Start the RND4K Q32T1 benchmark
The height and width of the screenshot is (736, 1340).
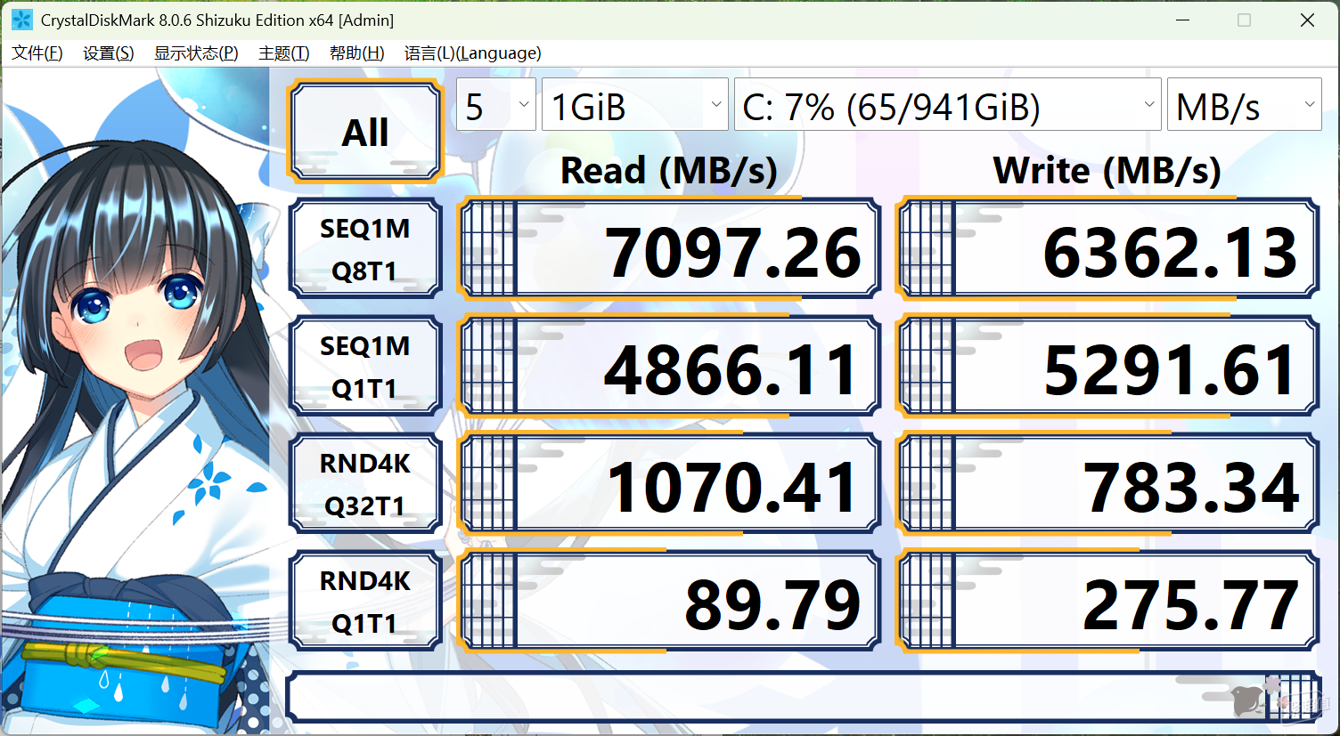tap(365, 483)
